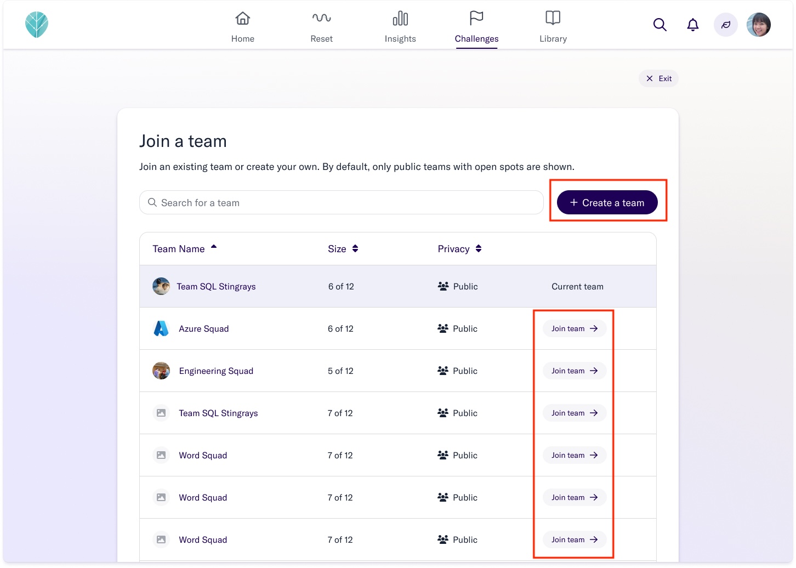The image size is (796, 568).
Task: Sort by Team Name column
Action: coord(185,249)
